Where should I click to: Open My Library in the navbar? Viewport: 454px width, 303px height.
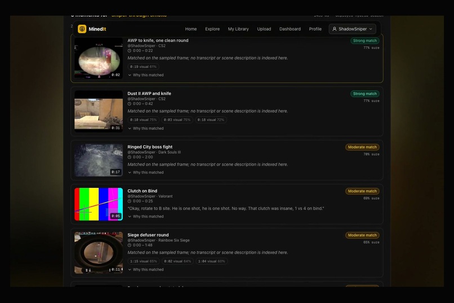[238, 29]
